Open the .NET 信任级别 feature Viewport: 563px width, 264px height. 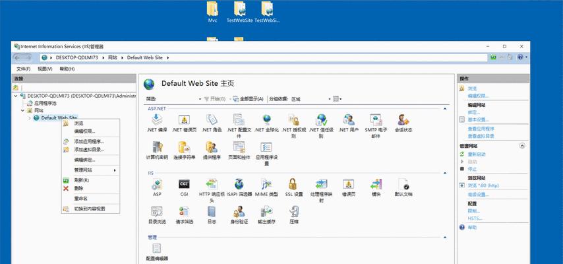(x=321, y=126)
